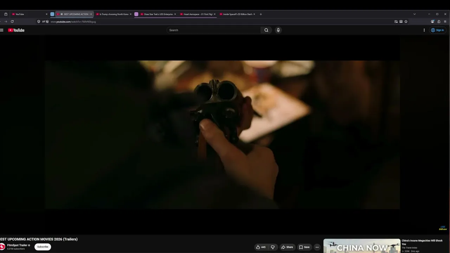The image size is (450, 253).
Task: Go forward in browser history
Action: [x=6, y=21]
